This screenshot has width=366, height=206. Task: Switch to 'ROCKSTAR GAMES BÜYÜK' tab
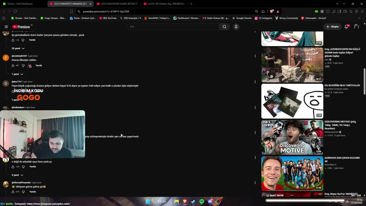pyautogui.click(x=117, y=4)
